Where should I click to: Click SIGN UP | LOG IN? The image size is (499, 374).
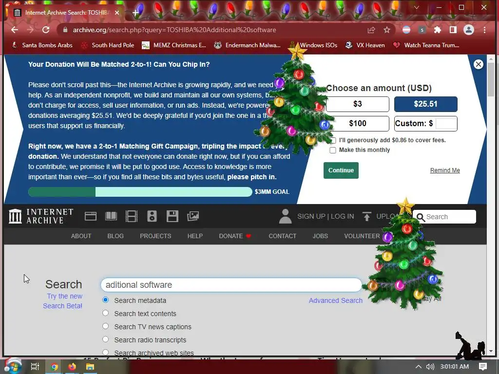[x=325, y=217]
